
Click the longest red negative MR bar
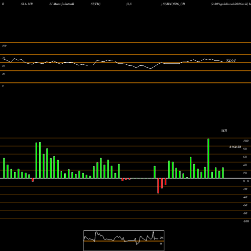pyautogui.click(x=158, y=186)
